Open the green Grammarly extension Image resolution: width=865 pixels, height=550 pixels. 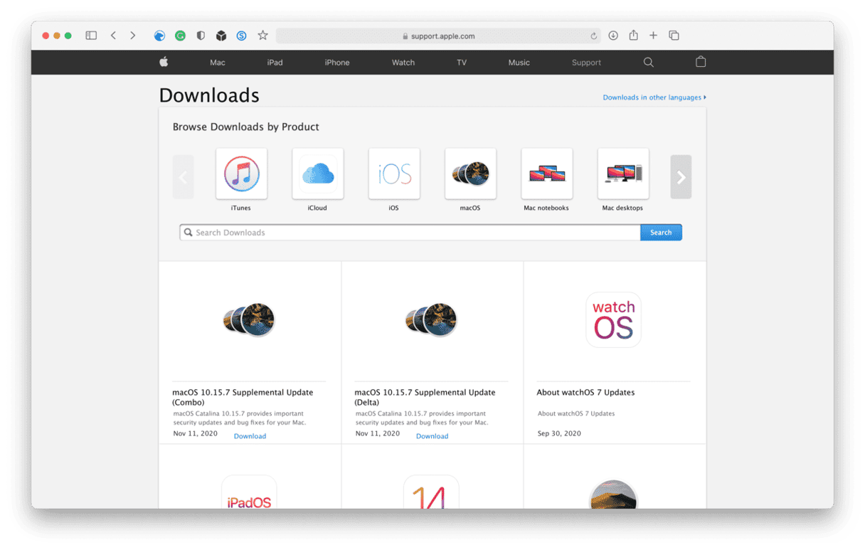coord(180,36)
